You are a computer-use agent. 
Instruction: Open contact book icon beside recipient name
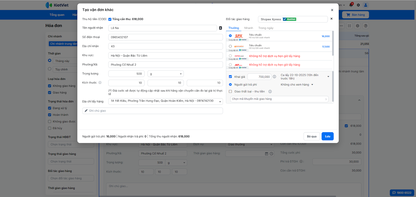(x=220, y=28)
